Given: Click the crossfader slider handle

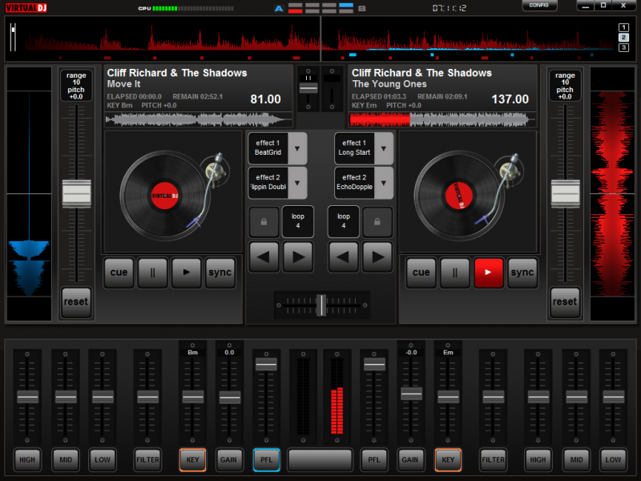Looking at the screenshot, I should [x=320, y=305].
